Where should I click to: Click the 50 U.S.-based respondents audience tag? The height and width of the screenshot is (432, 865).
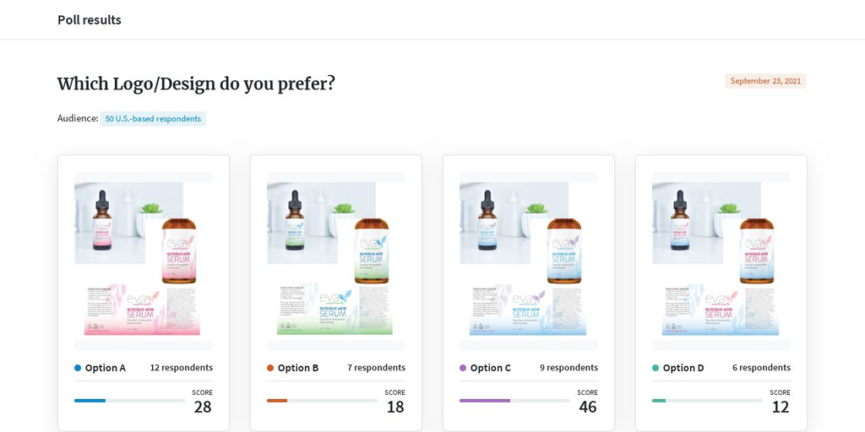point(153,118)
